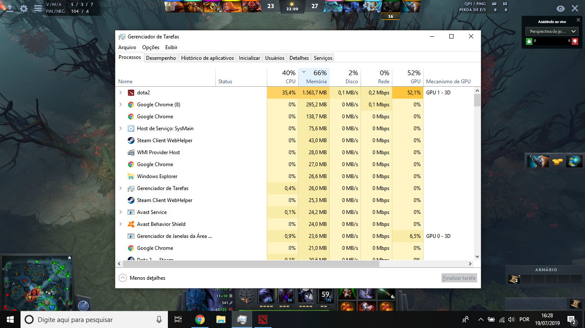Expand Host de Serviço: SysMain row
The height and width of the screenshot is (328, 585).
[121, 129]
